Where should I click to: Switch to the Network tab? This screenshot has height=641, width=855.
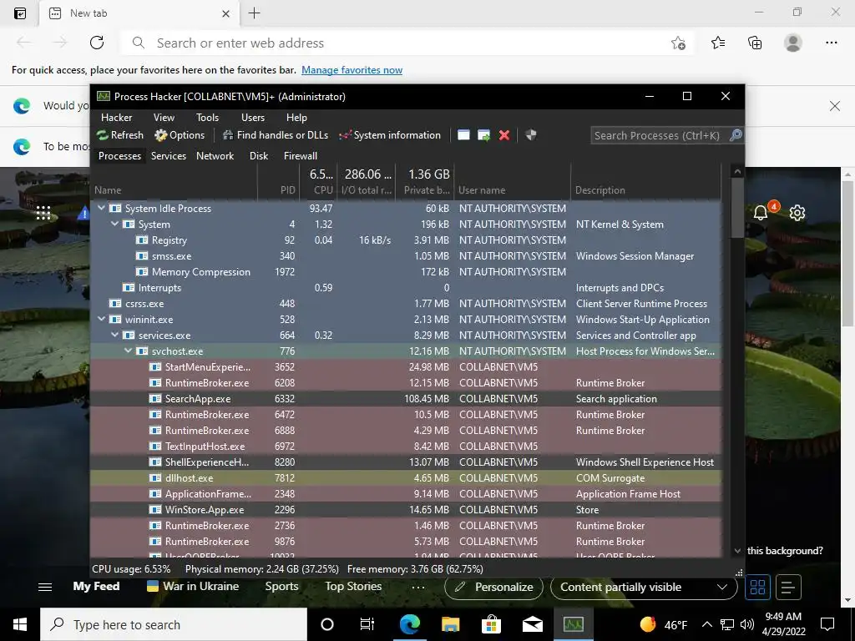pyautogui.click(x=215, y=156)
